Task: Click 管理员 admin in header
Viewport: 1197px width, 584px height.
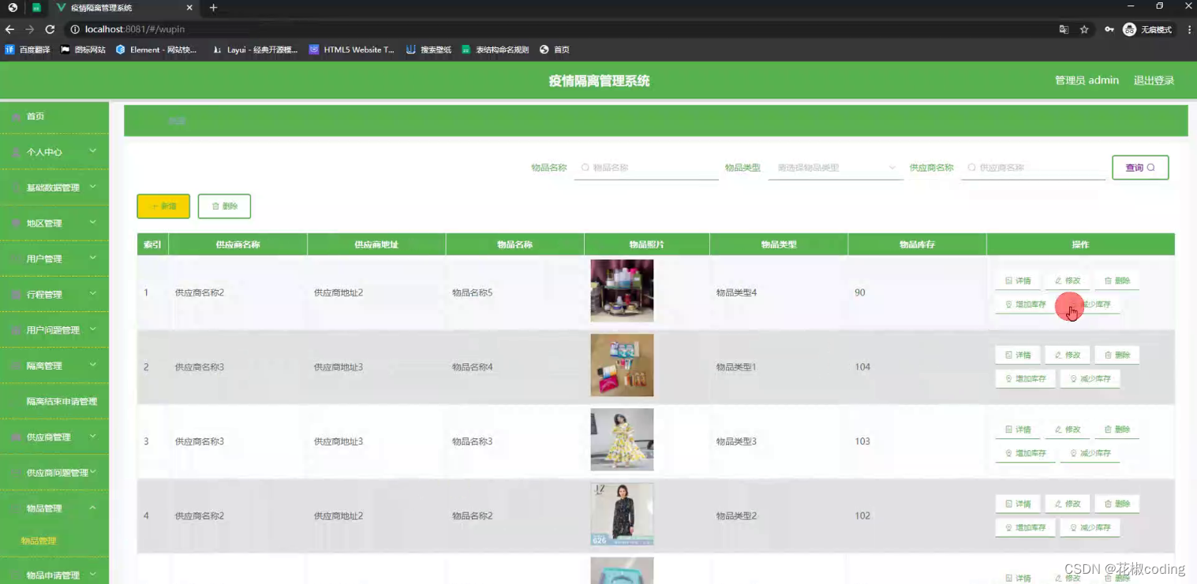Action: pyautogui.click(x=1087, y=80)
